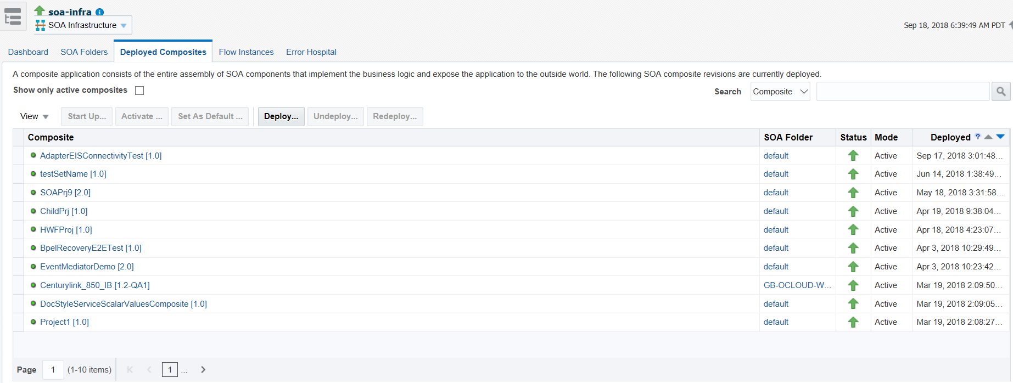Open SOAPrj9 [2.0] composite link

65,193
